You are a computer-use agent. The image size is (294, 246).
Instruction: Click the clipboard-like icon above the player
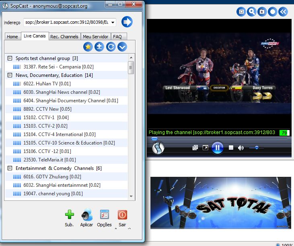click(262, 12)
